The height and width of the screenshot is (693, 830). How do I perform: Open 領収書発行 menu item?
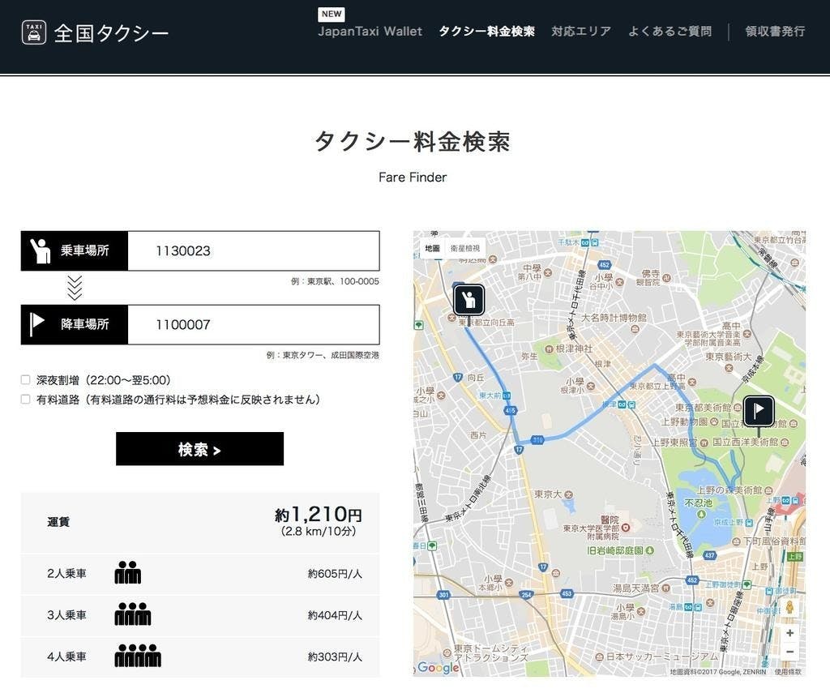click(775, 32)
